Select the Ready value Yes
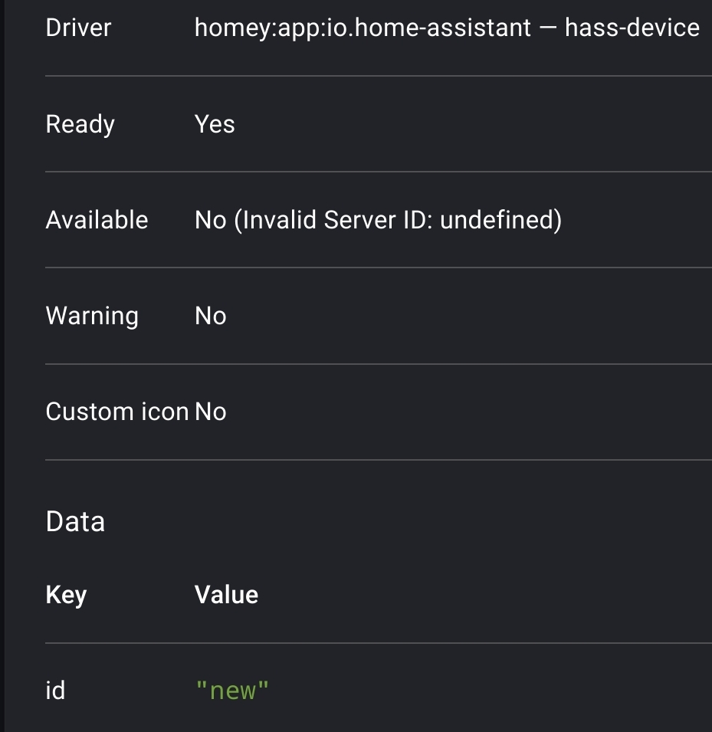The height and width of the screenshot is (732, 712). (215, 124)
